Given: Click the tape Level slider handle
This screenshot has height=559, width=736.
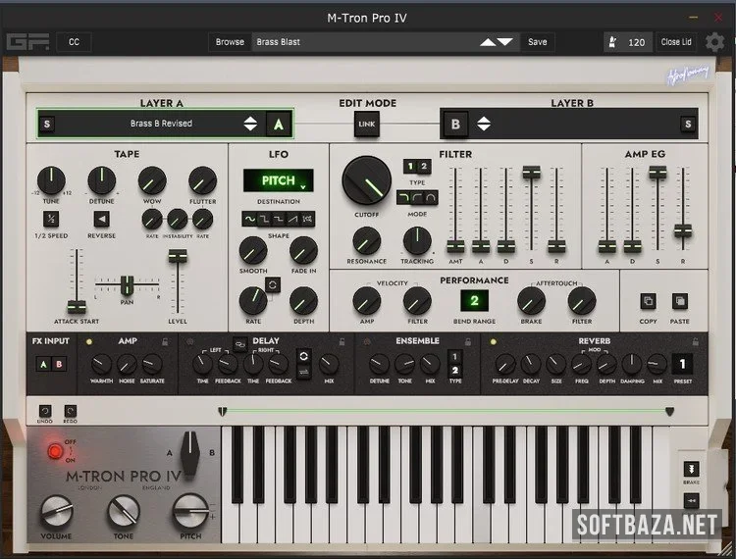Looking at the screenshot, I should (x=178, y=256).
